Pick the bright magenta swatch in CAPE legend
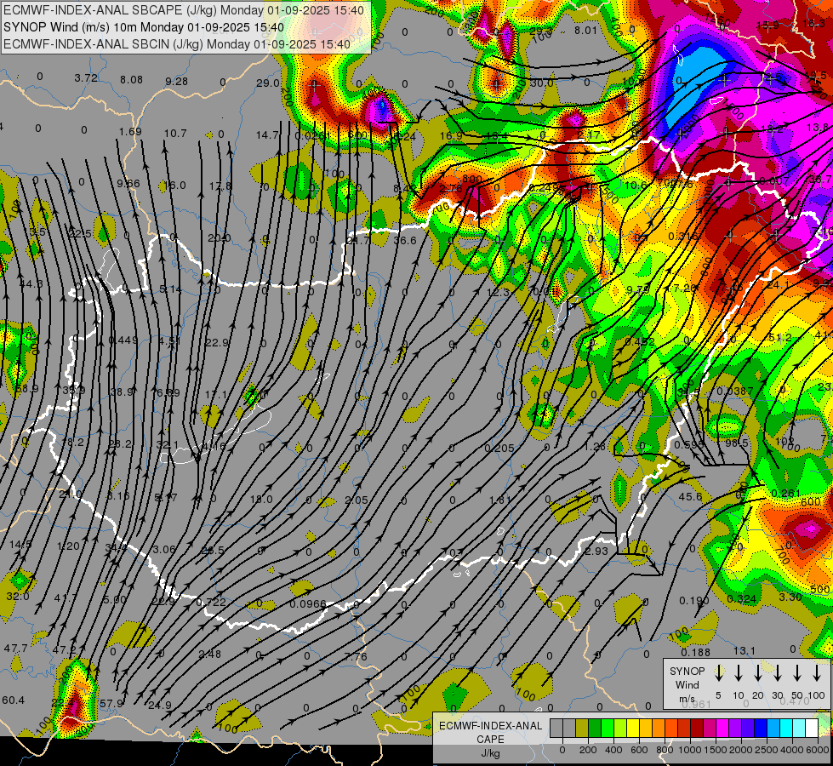833x766 pixels. coord(722,729)
